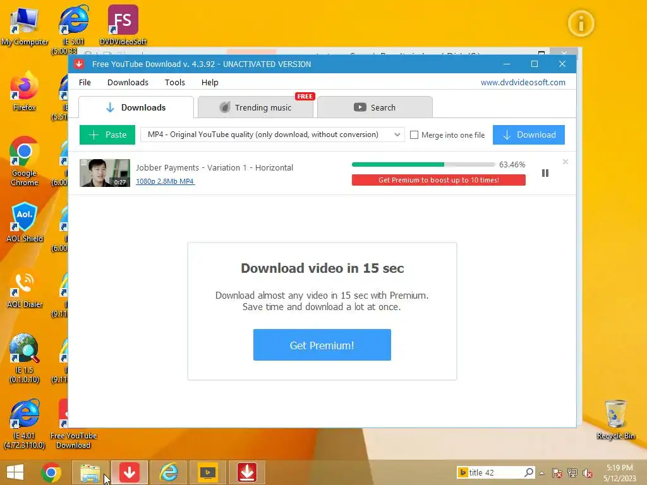The width and height of the screenshot is (647, 485).
Task: Open the Recycle Bin
Action: click(x=615, y=420)
